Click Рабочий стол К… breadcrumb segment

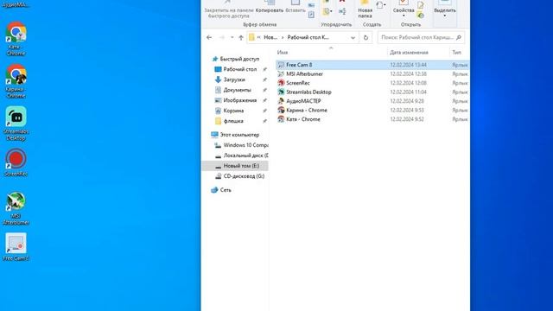coord(308,37)
